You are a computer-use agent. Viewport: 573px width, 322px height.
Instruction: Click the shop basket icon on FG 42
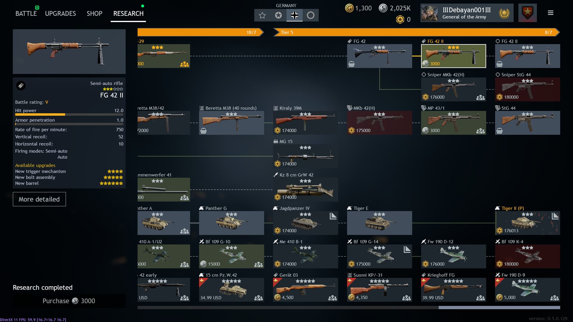point(352,64)
